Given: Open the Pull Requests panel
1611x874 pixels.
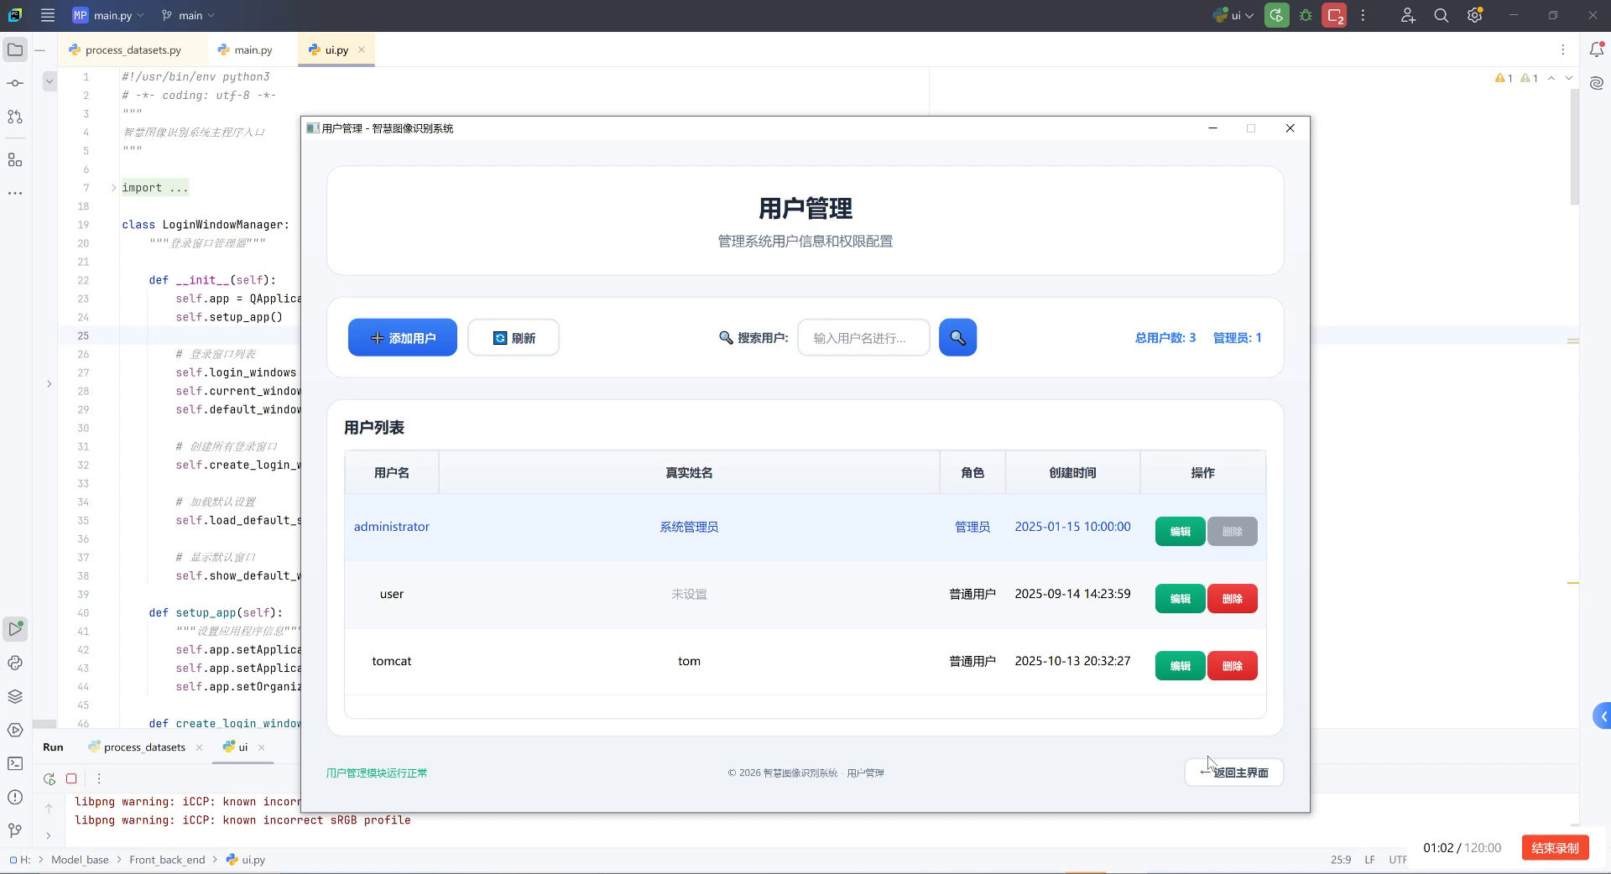Looking at the screenshot, I should [x=15, y=117].
